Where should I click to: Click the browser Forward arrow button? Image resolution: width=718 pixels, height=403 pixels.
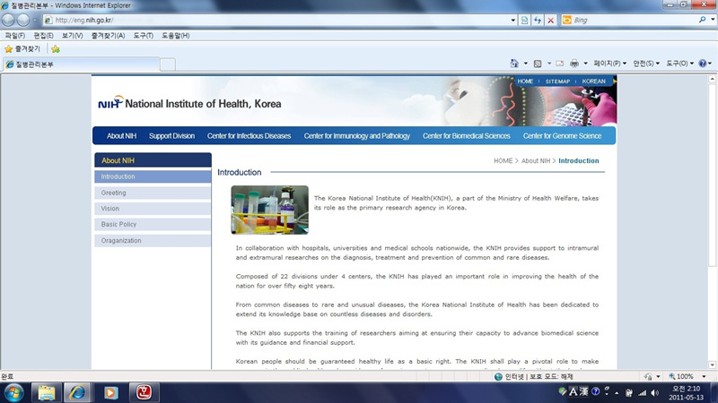pos(23,20)
